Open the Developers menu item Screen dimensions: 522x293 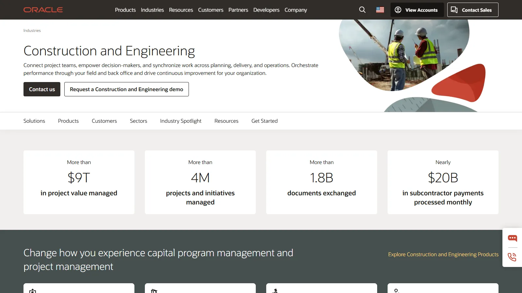point(266,10)
